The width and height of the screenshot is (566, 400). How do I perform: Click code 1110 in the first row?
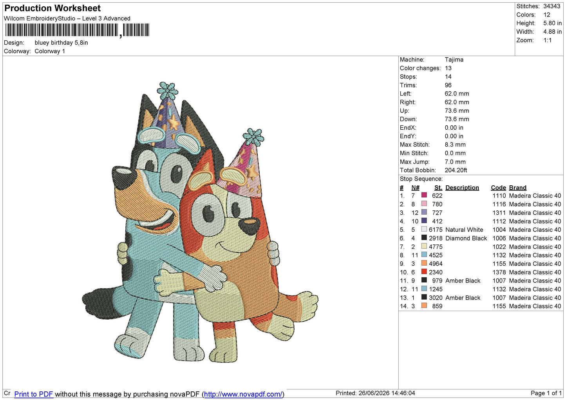[x=499, y=195]
